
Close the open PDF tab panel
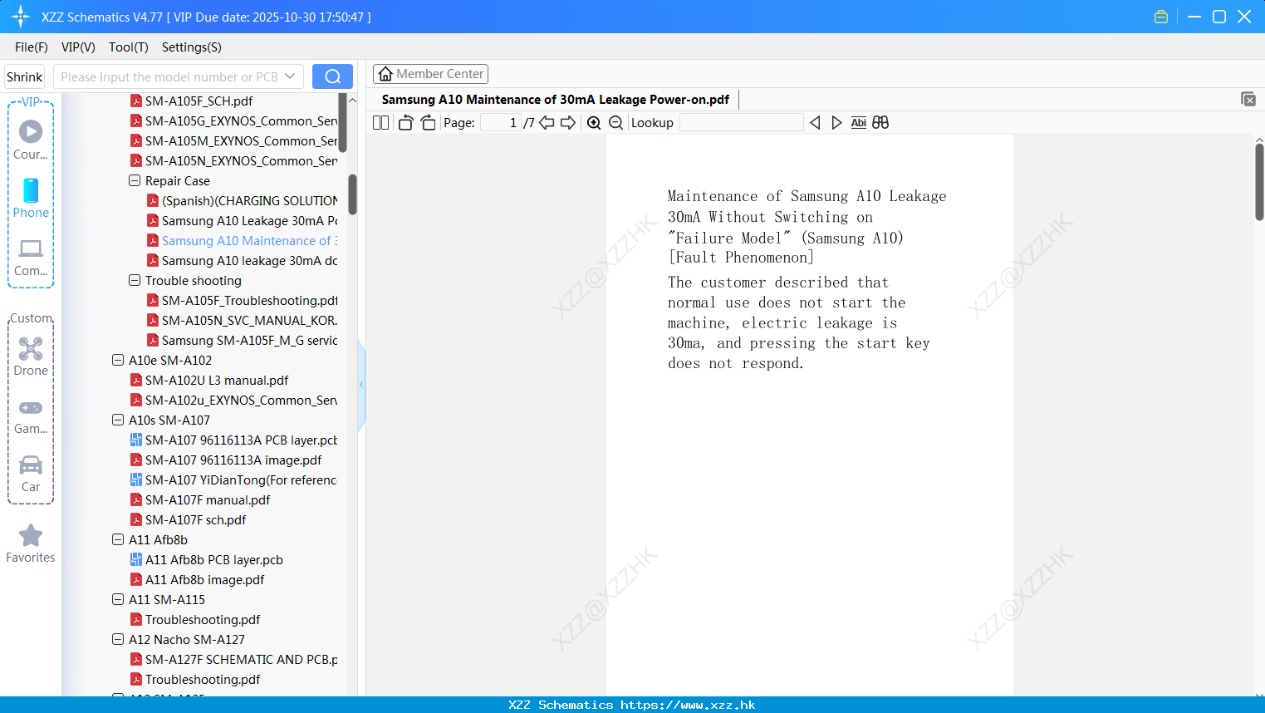pyautogui.click(x=1248, y=99)
